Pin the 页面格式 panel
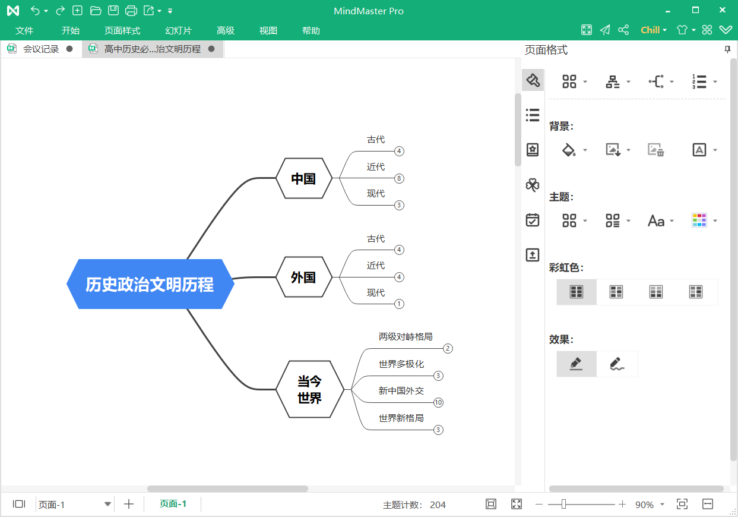The image size is (738, 517). coord(727,50)
